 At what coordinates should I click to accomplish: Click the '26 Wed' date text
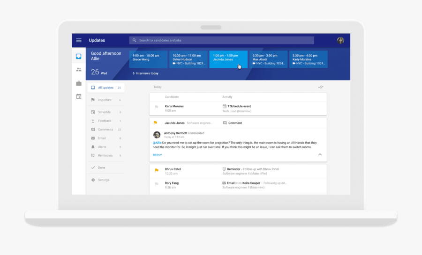pyautogui.click(x=99, y=72)
